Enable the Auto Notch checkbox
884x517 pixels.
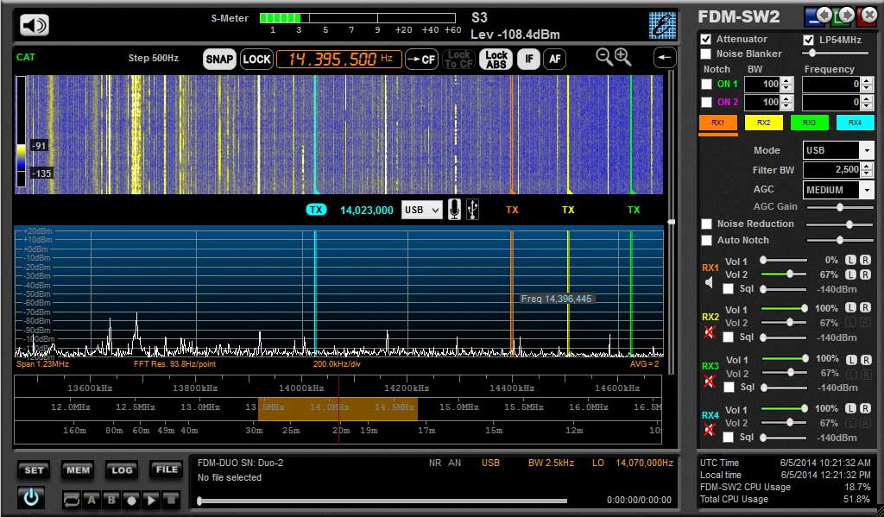(x=706, y=240)
